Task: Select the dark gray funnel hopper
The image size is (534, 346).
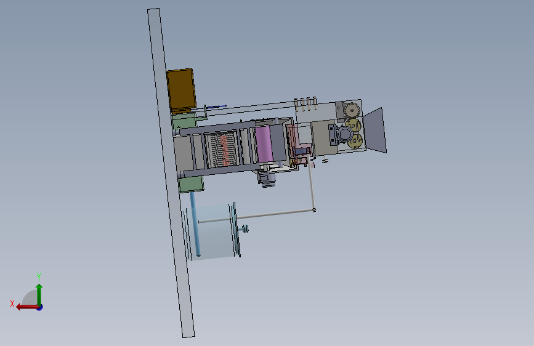Action: pos(375,131)
